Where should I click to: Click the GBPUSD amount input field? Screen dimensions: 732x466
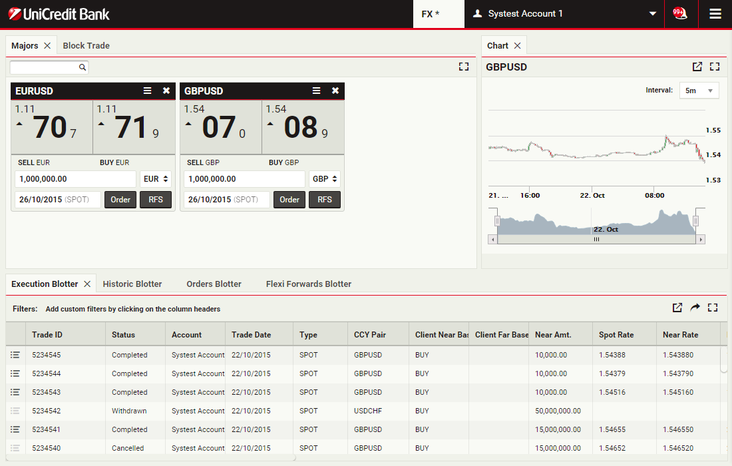coord(244,179)
